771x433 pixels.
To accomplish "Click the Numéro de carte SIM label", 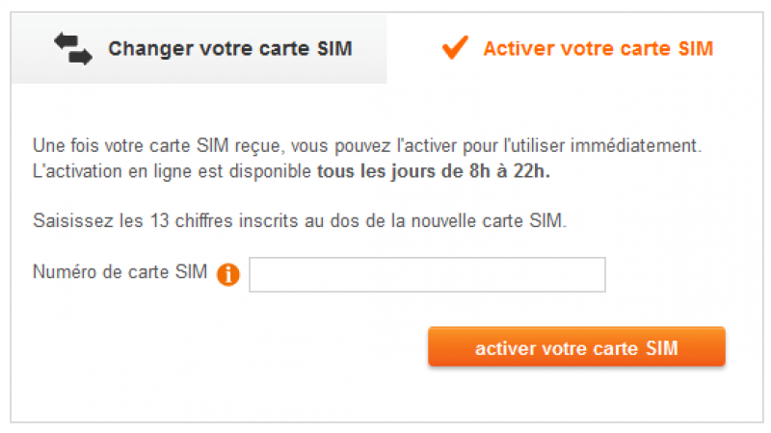I will pos(120,272).
